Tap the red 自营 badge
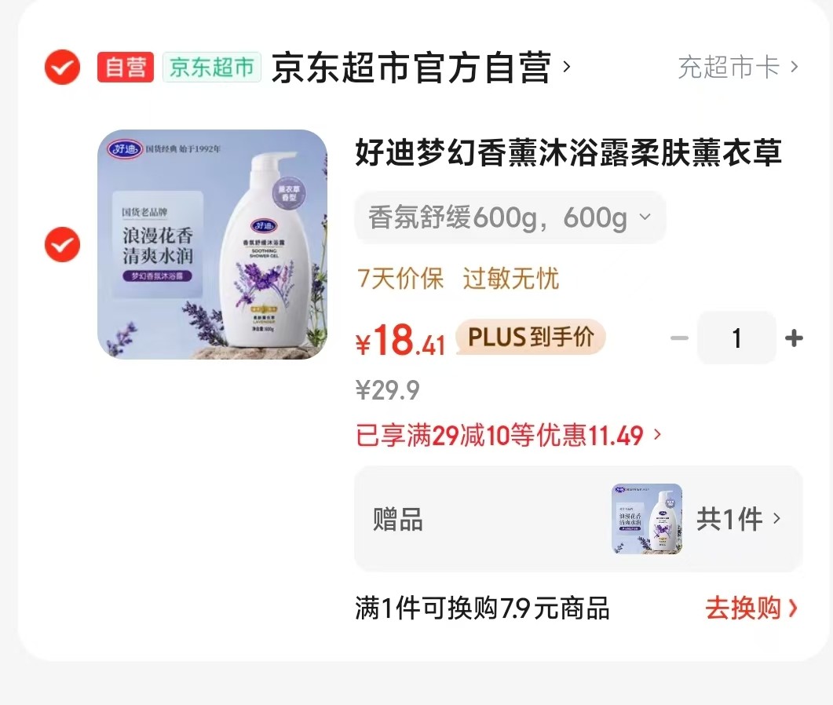 click(126, 67)
